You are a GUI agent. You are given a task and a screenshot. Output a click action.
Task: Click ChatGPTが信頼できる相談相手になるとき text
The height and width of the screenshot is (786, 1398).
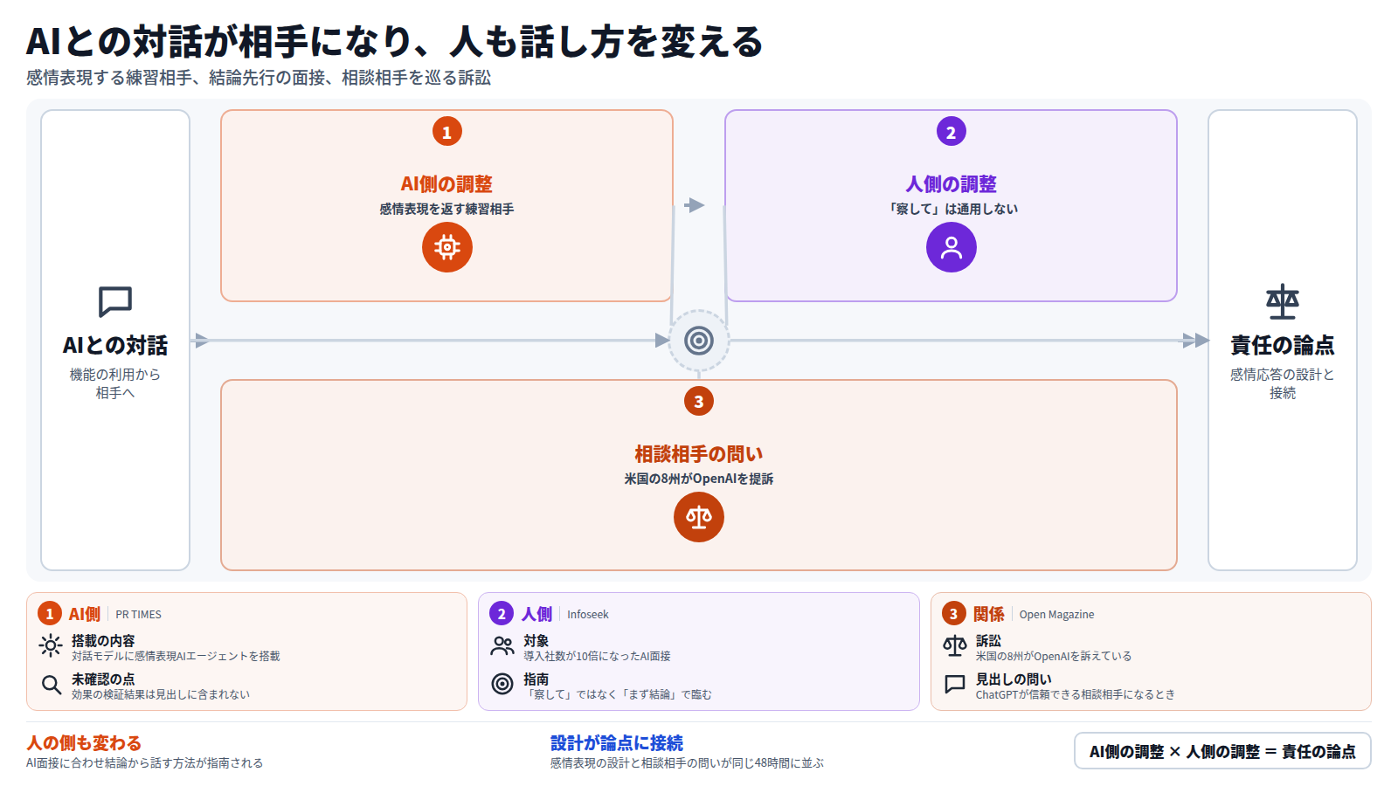1076,695
